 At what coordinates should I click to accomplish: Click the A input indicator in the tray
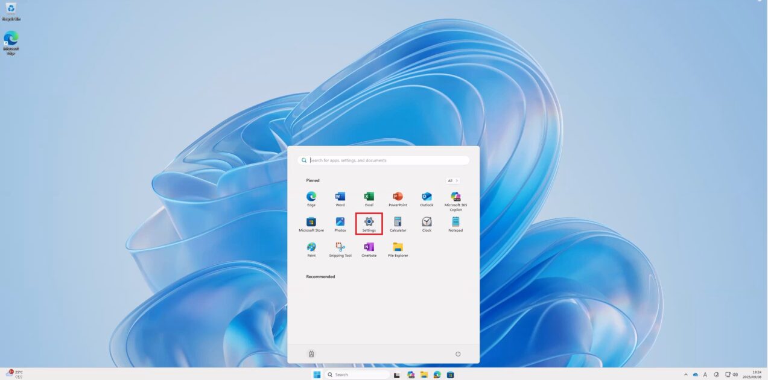pos(705,375)
